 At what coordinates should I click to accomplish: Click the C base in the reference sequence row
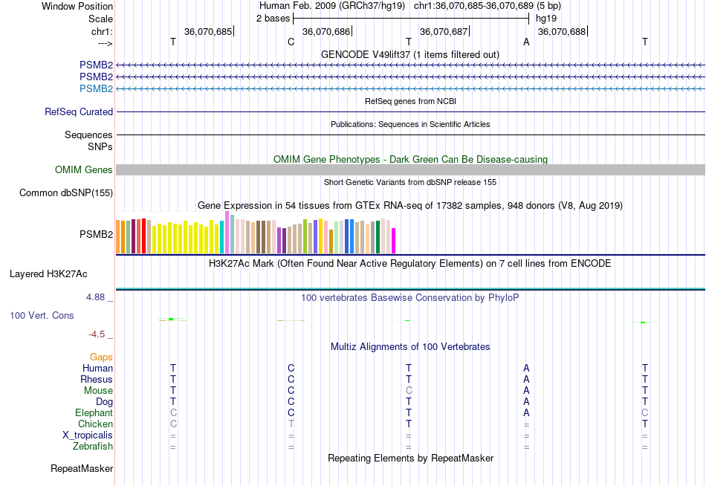click(291, 42)
